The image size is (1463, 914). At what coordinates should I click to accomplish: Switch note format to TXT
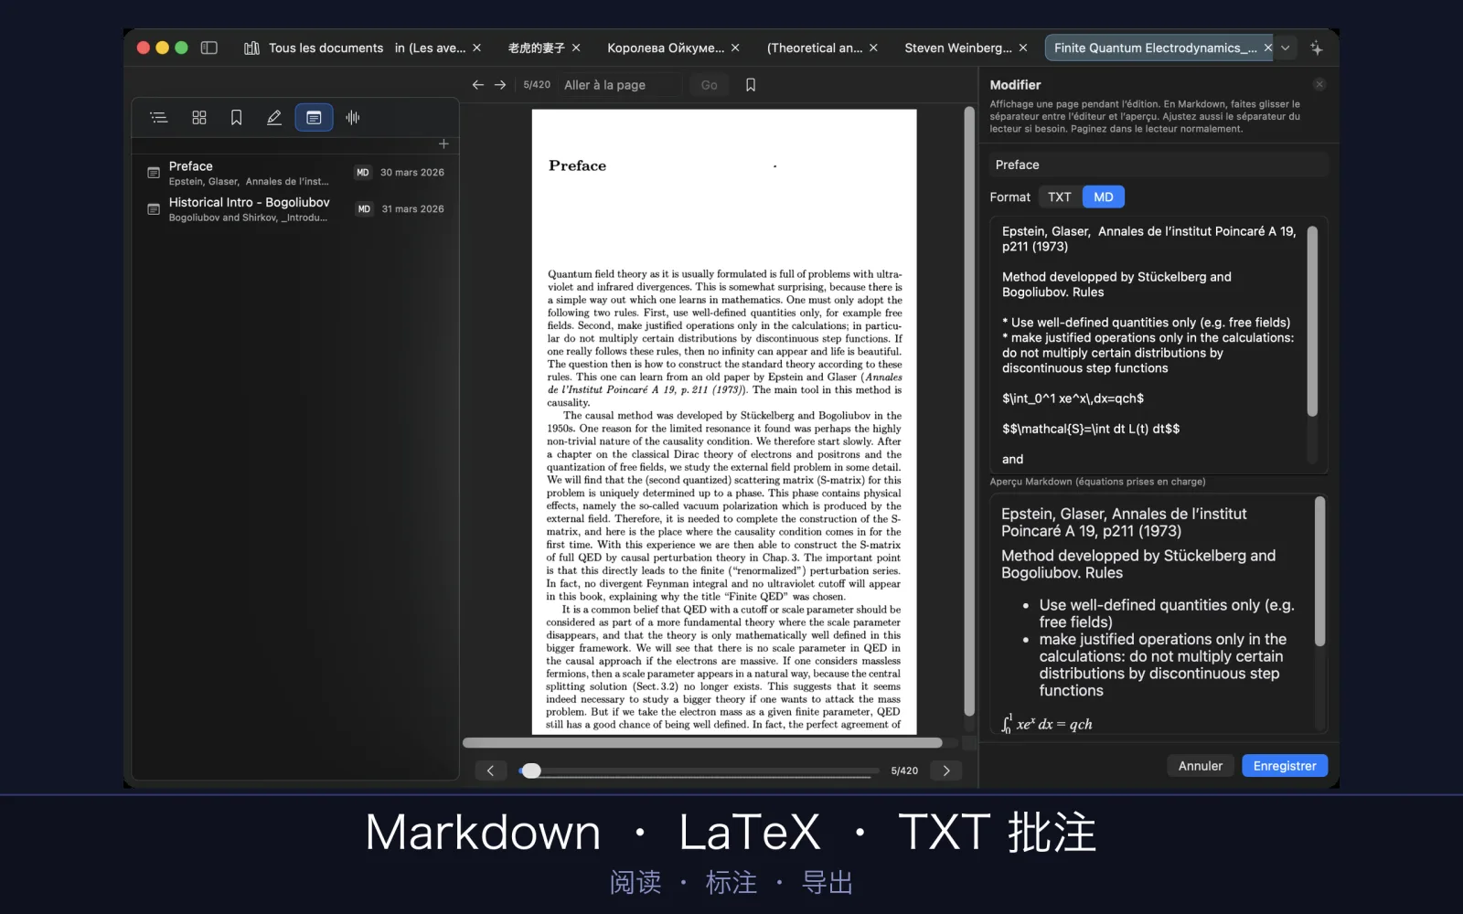point(1060,197)
